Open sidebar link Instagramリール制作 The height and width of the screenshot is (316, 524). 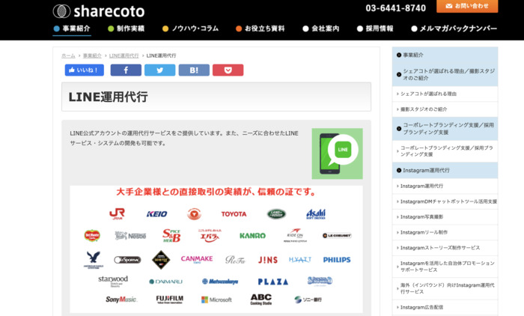click(x=445, y=232)
